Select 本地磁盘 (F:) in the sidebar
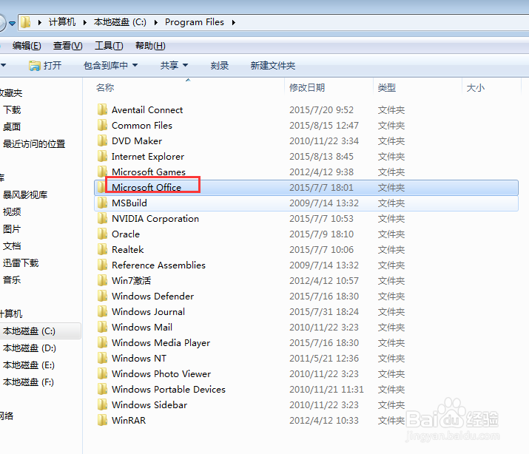Screen dimensions: 529x454 pyautogui.click(x=28, y=382)
